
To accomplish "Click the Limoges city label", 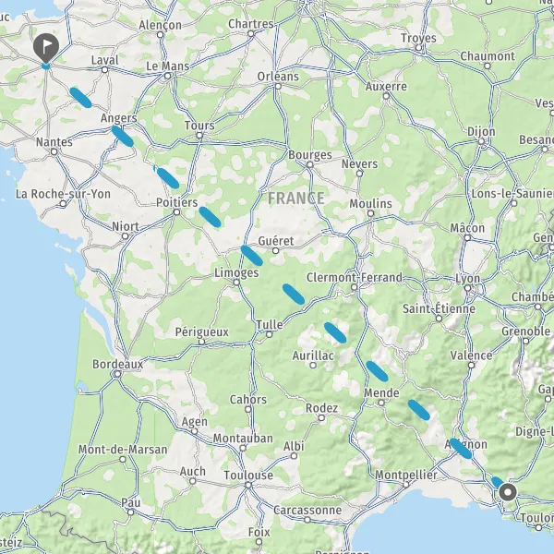I will pyautogui.click(x=236, y=272).
